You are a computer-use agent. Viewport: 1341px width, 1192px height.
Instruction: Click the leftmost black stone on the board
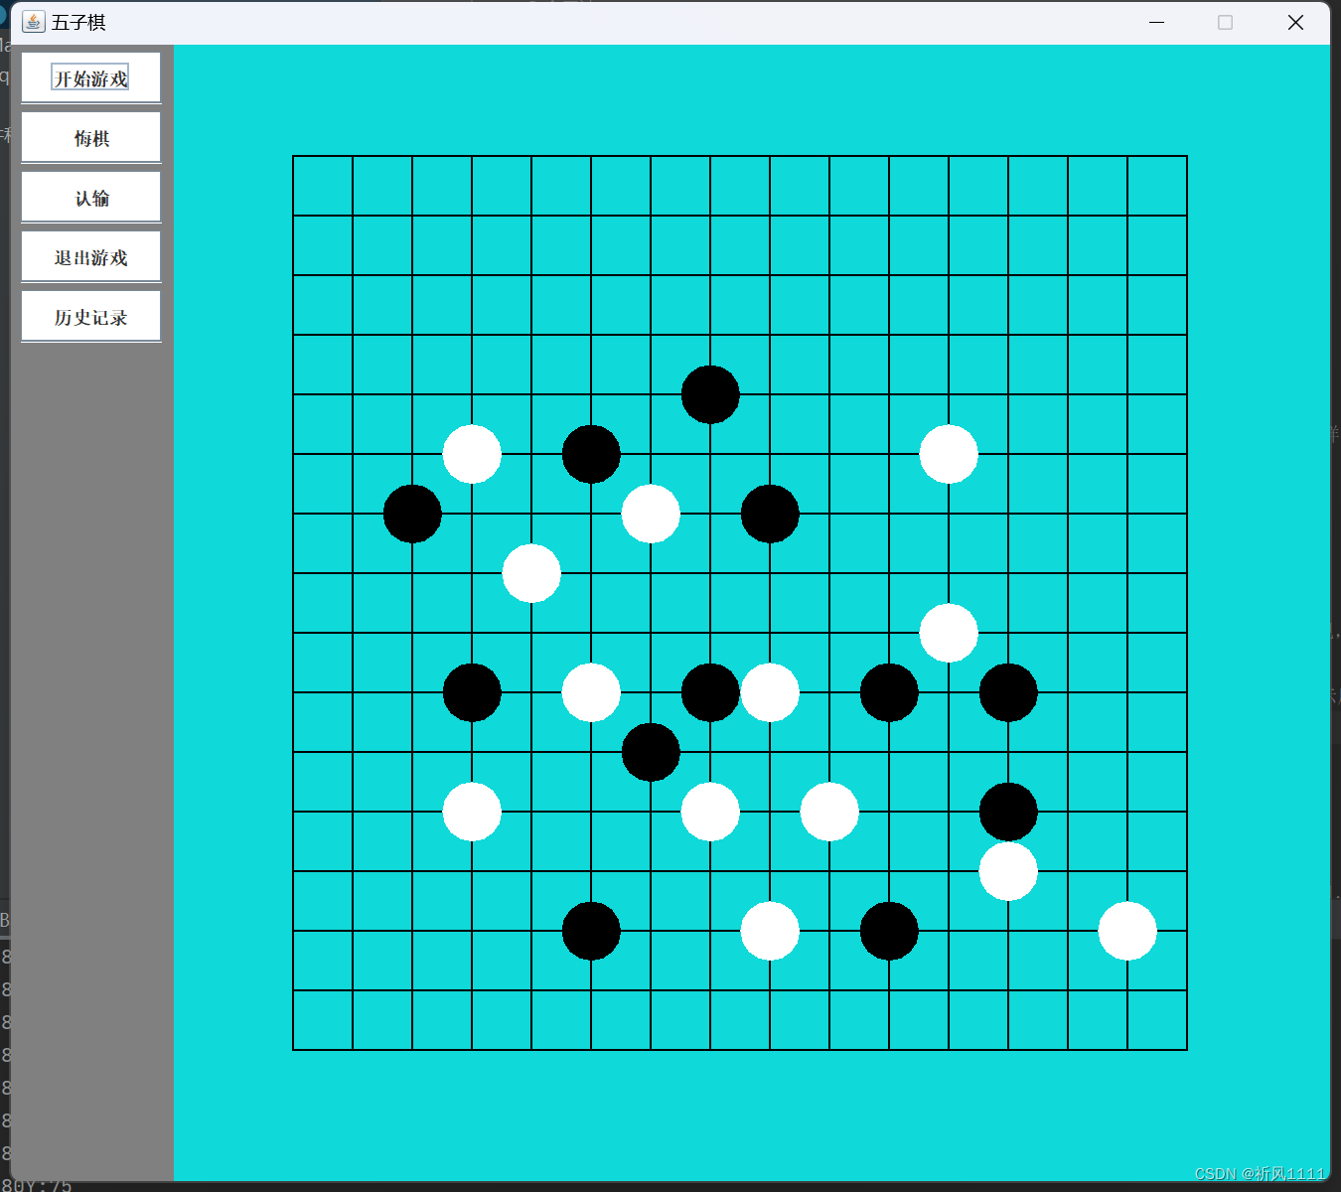[x=412, y=514]
